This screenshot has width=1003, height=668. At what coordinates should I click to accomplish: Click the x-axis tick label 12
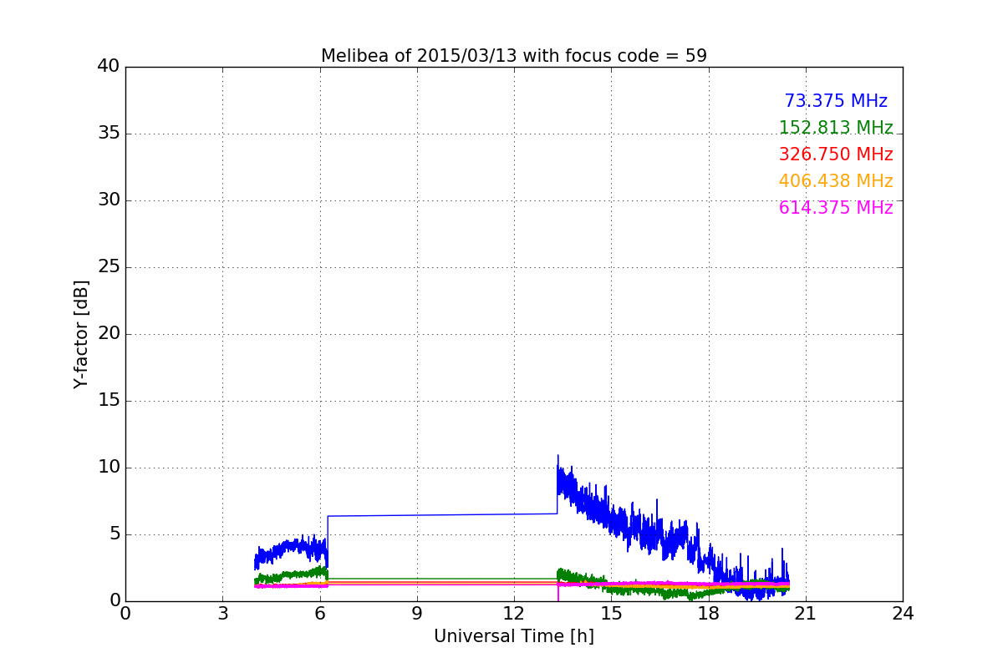(x=514, y=614)
